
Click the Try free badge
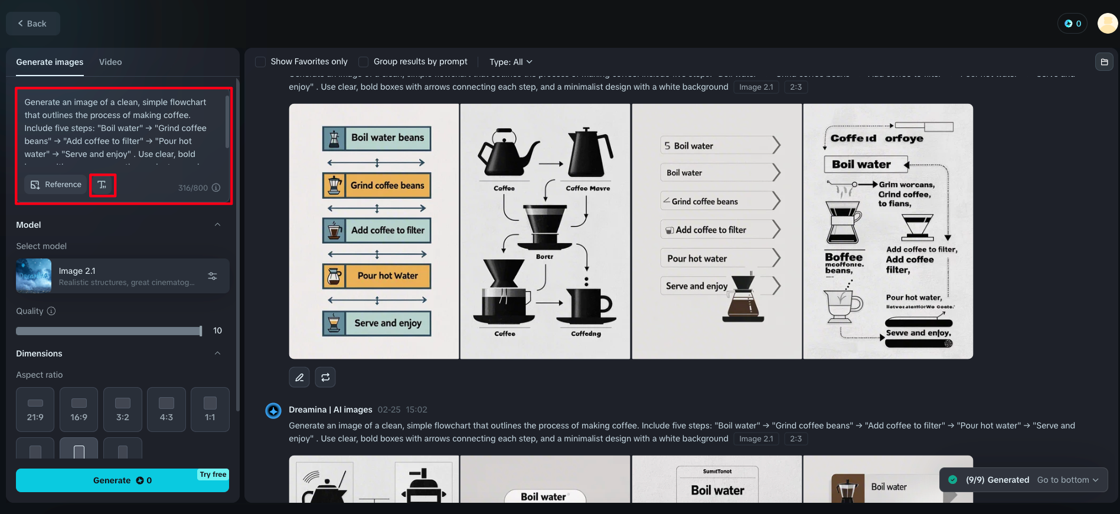213,474
